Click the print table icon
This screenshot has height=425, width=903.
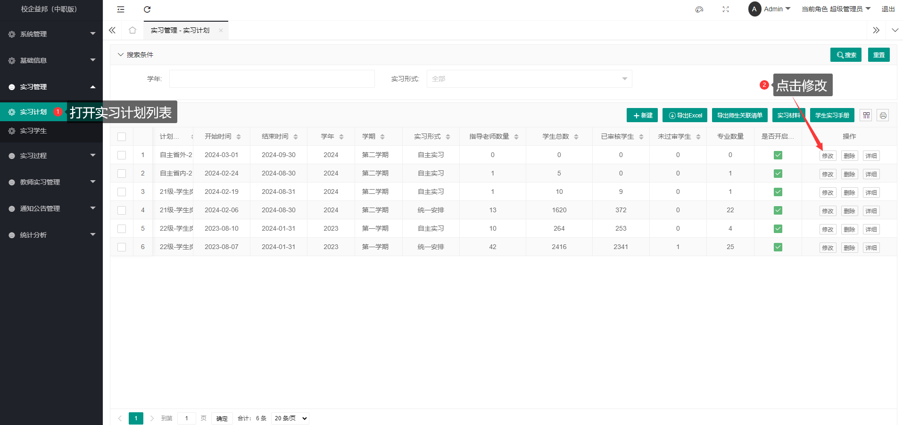coord(883,116)
